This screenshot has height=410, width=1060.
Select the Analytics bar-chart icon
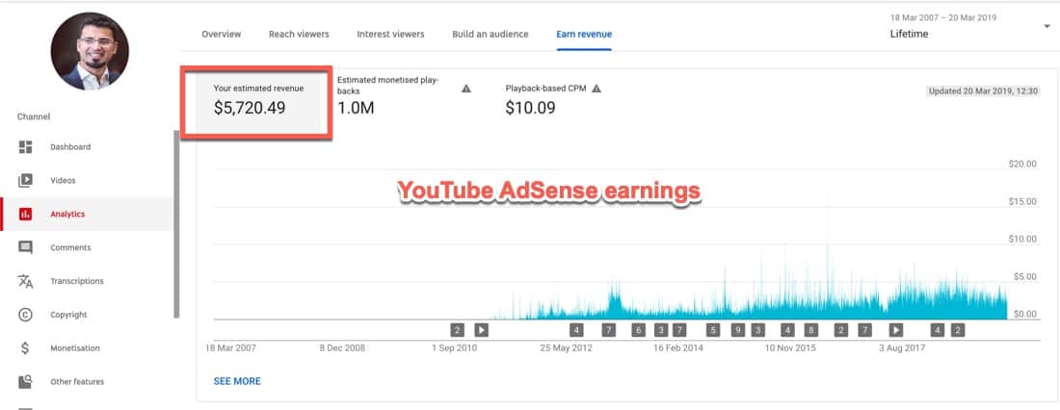[25, 214]
